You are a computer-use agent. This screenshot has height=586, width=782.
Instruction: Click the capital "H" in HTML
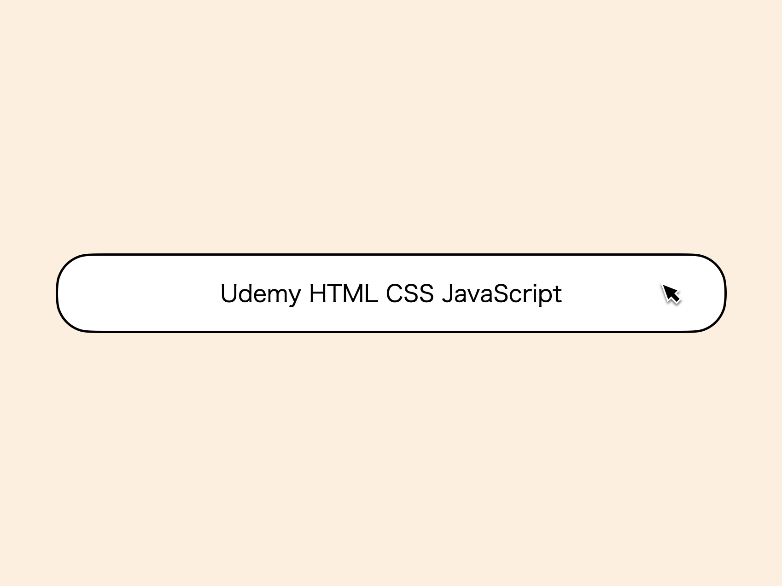[317, 293]
